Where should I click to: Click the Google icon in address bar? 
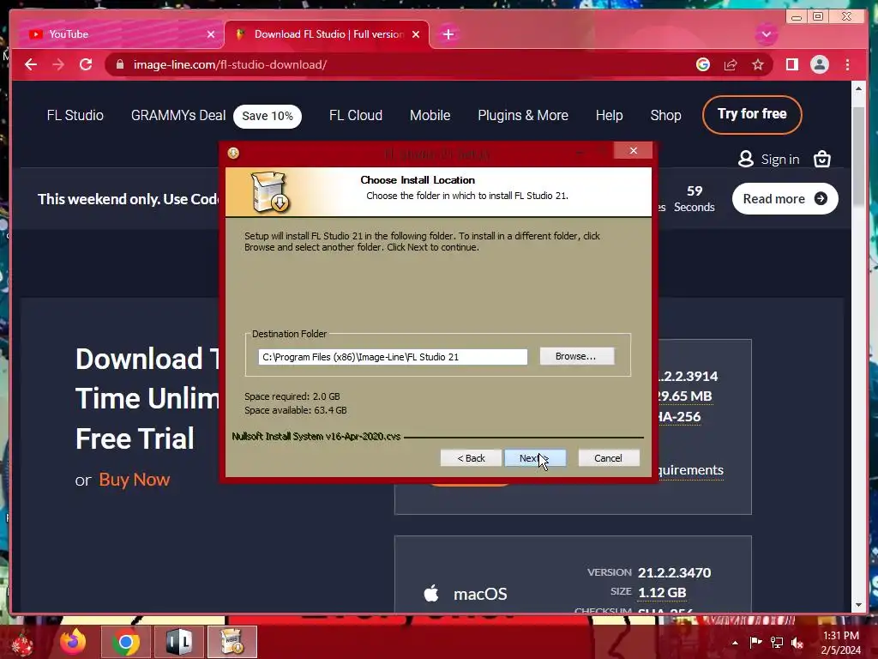(703, 64)
